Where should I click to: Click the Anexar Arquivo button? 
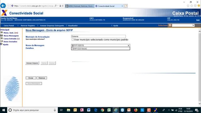tap(32, 63)
